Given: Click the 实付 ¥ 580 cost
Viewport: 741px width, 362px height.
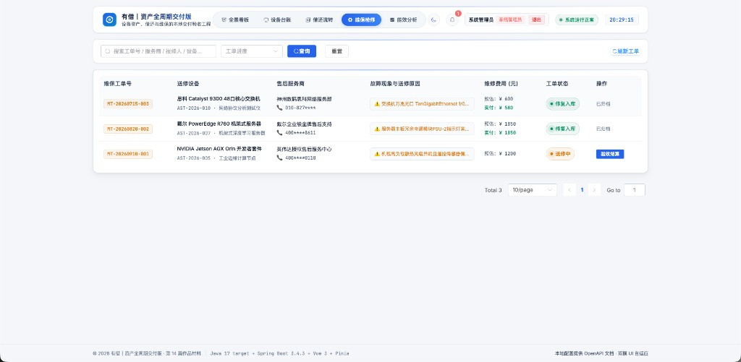Looking at the screenshot, I should [499, 108].
